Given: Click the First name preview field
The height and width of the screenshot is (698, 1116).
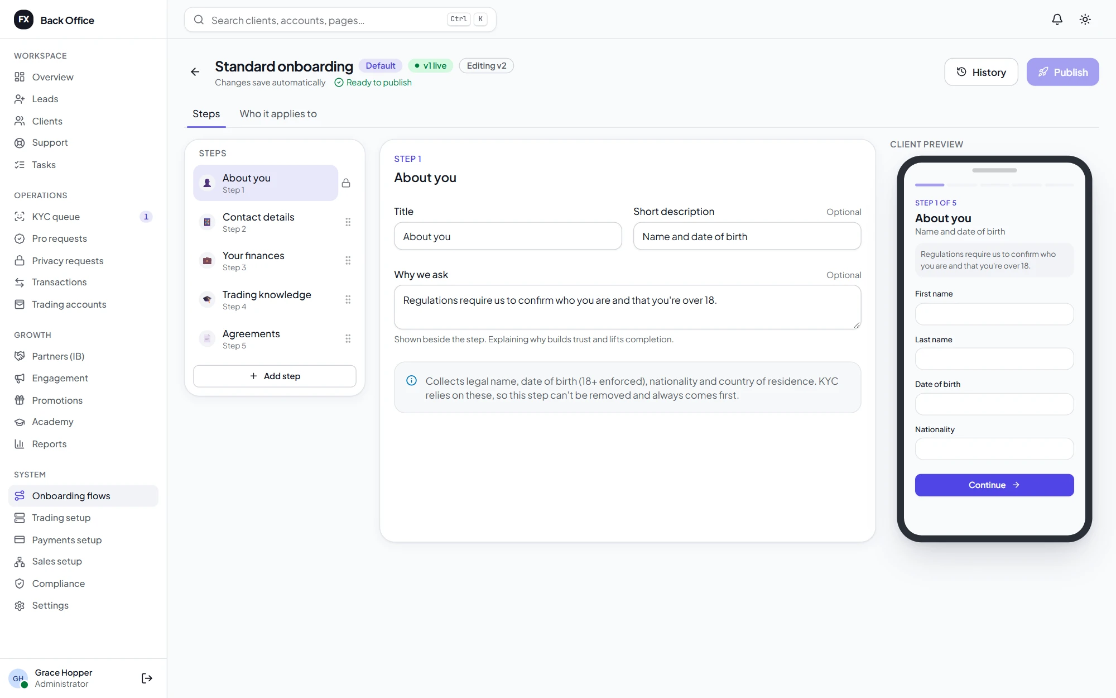Looking at the screenshot, I should tap(994, 314).
